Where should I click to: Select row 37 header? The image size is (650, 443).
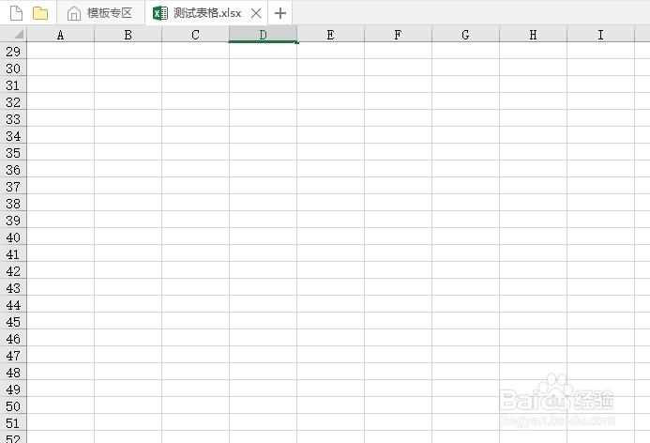(13, 187)
